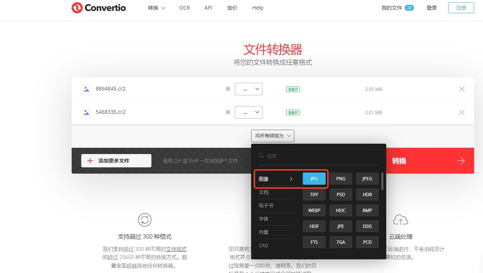Toggle the 将所有转换为 dropdown
This screenshot has height=273, width=483.
(x=273, y=136)
